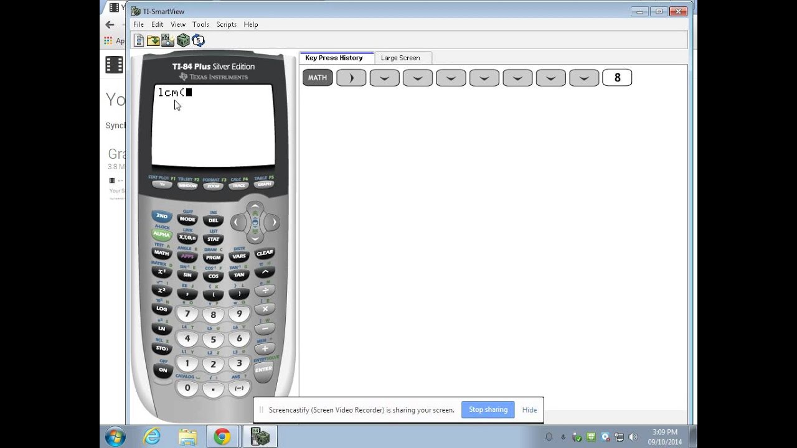This screenshot has width=797, height=448.
Task: Click the TAN key on the calculator
Action: coord(239,275)
